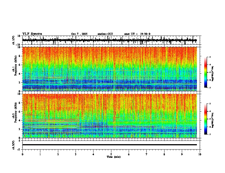Click the ch.2 color scale bar
The height and width of the screenshot is (173, 225).
pyautogui.click(x=205, y=119)
